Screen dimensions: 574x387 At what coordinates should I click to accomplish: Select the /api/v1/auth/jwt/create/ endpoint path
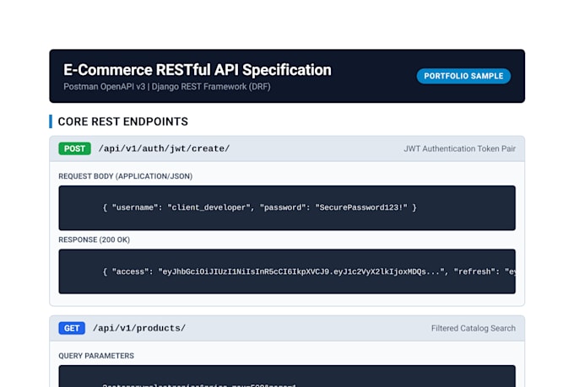tap(164, 148)
